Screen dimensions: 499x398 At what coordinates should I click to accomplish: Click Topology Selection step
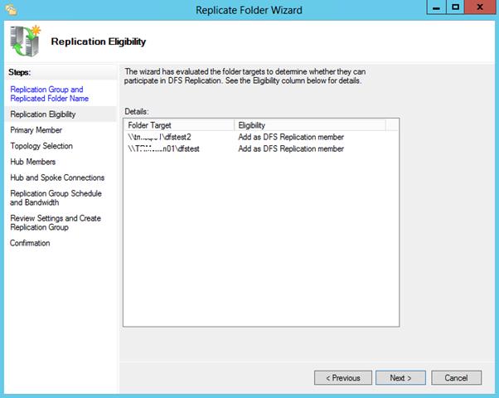(41, 146)
